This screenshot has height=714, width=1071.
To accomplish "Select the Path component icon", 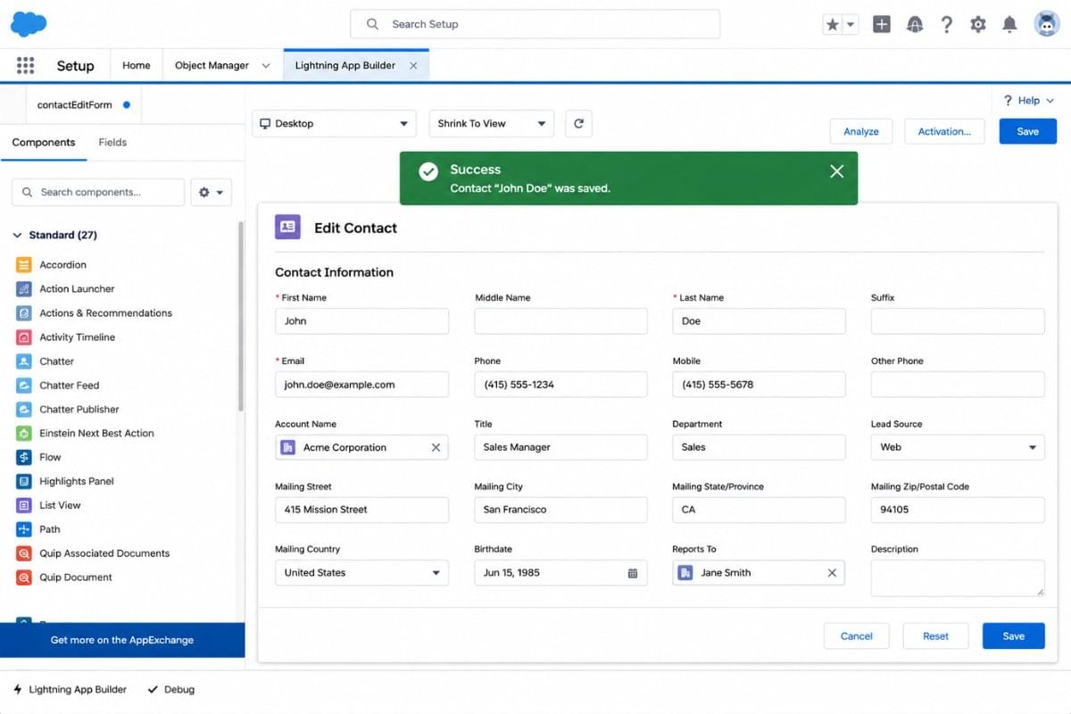I will pyautogui.click(x=24, y=529).
